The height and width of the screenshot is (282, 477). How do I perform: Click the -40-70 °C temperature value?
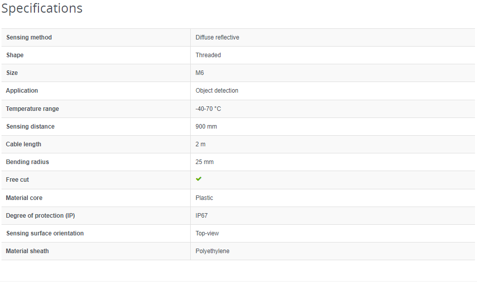[x=208, y=109]
